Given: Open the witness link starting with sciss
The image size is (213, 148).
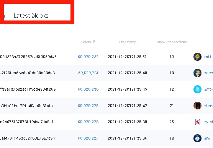Looking at the screenshot, I should click(208, 73).
